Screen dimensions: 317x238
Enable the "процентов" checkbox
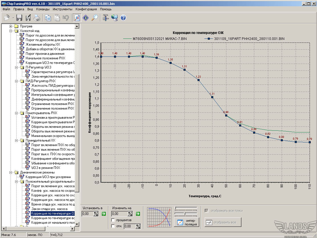[113, 220]
